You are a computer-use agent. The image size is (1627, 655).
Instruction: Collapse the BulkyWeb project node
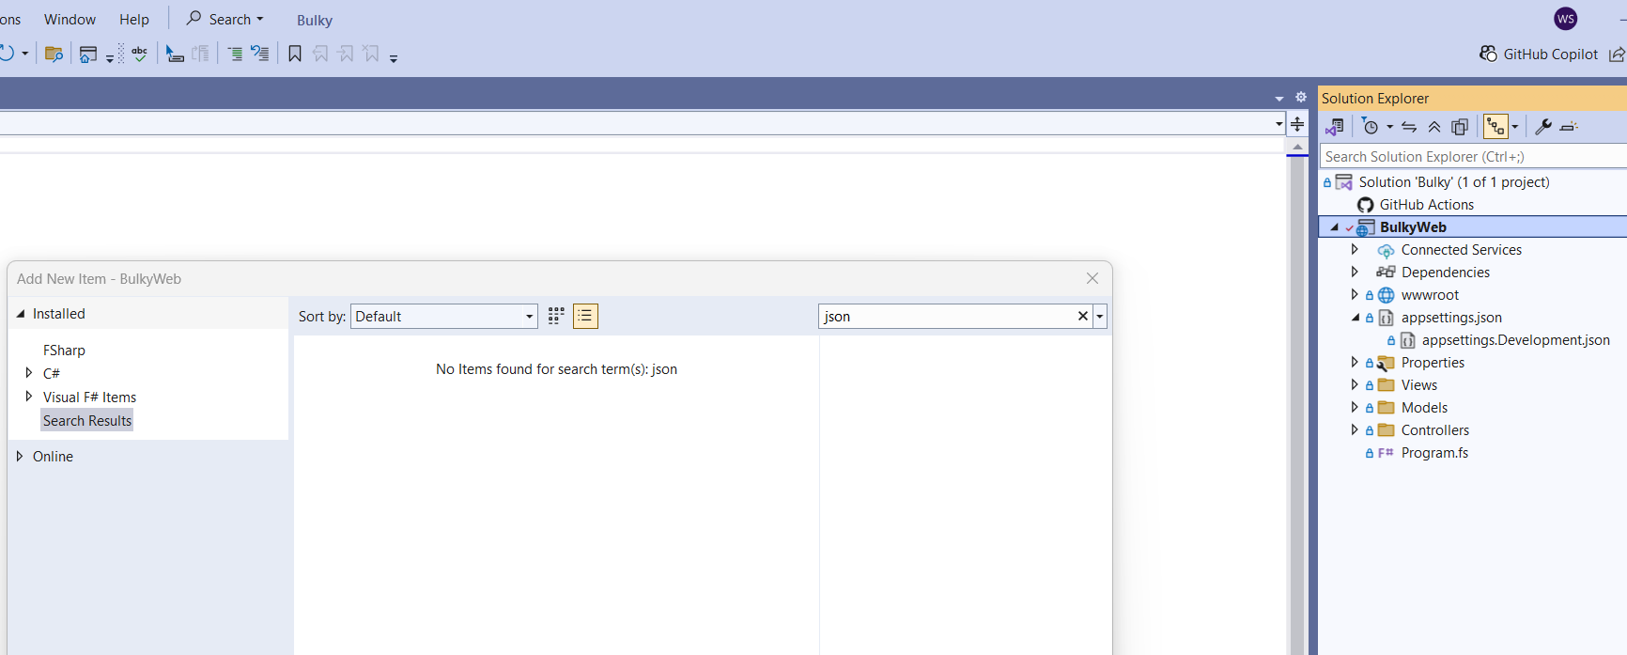(x=1334, y=226)
